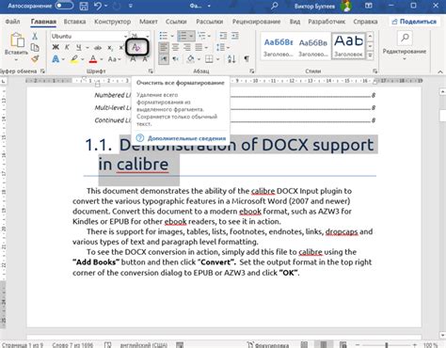Open the Ubuntu font name dropdown
The width and height of the screenshot is (446, 348).
coord(89,36)
